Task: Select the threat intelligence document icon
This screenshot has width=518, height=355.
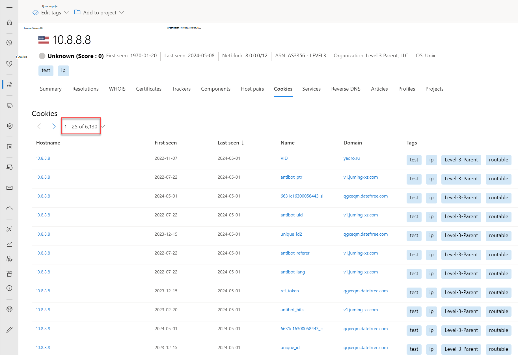Action: point(9,84)
